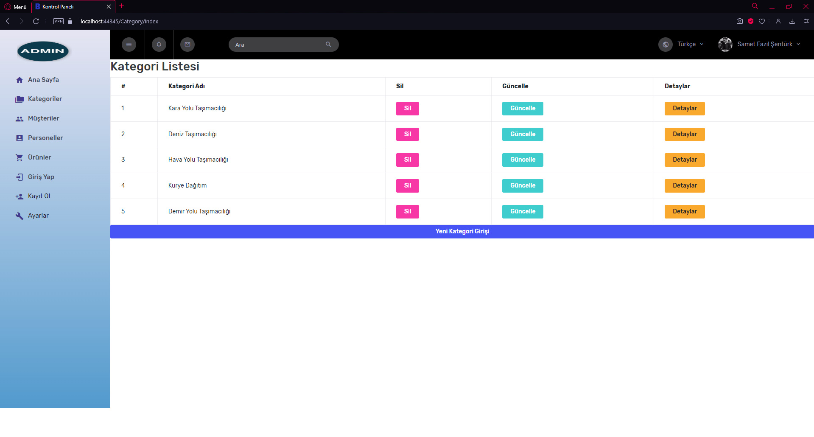Screen dimensions: 814x437
Task: Open Ayarlar using the wrench icon
Action: (20, 216)
